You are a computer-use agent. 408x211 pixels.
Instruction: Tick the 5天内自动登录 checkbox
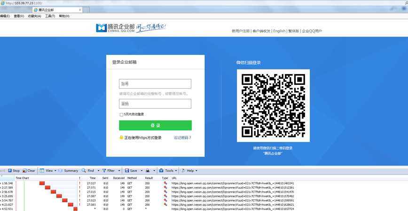121,114
